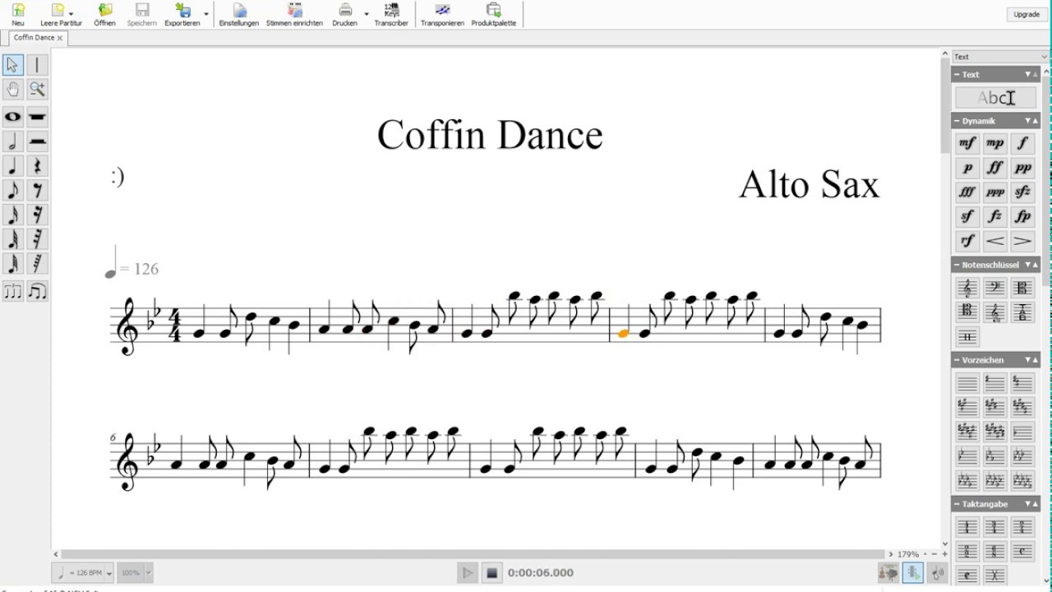Screen dimensions: 1052x592
Task: Click the Alto Sax instrument label
Action: [x=810, y=184]
